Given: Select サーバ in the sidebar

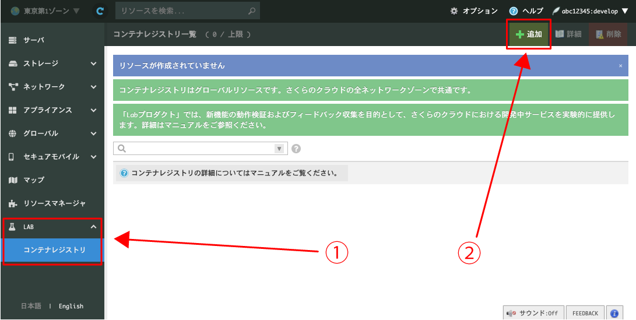Looking at the screenshot, I should pyautogui.click(x=52, y=40).
